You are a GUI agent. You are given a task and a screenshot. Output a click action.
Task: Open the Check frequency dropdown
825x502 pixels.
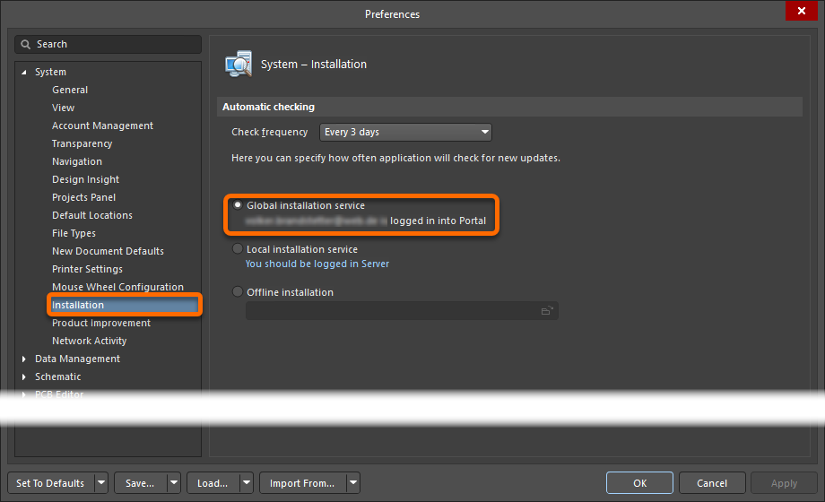click(405, 132)
